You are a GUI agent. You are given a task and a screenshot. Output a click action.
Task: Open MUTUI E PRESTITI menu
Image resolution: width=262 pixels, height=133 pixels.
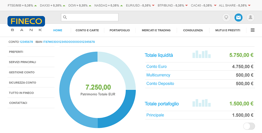coord(228,30)
